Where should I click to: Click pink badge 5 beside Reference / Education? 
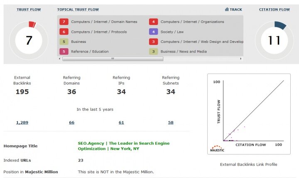coord(64,52)
